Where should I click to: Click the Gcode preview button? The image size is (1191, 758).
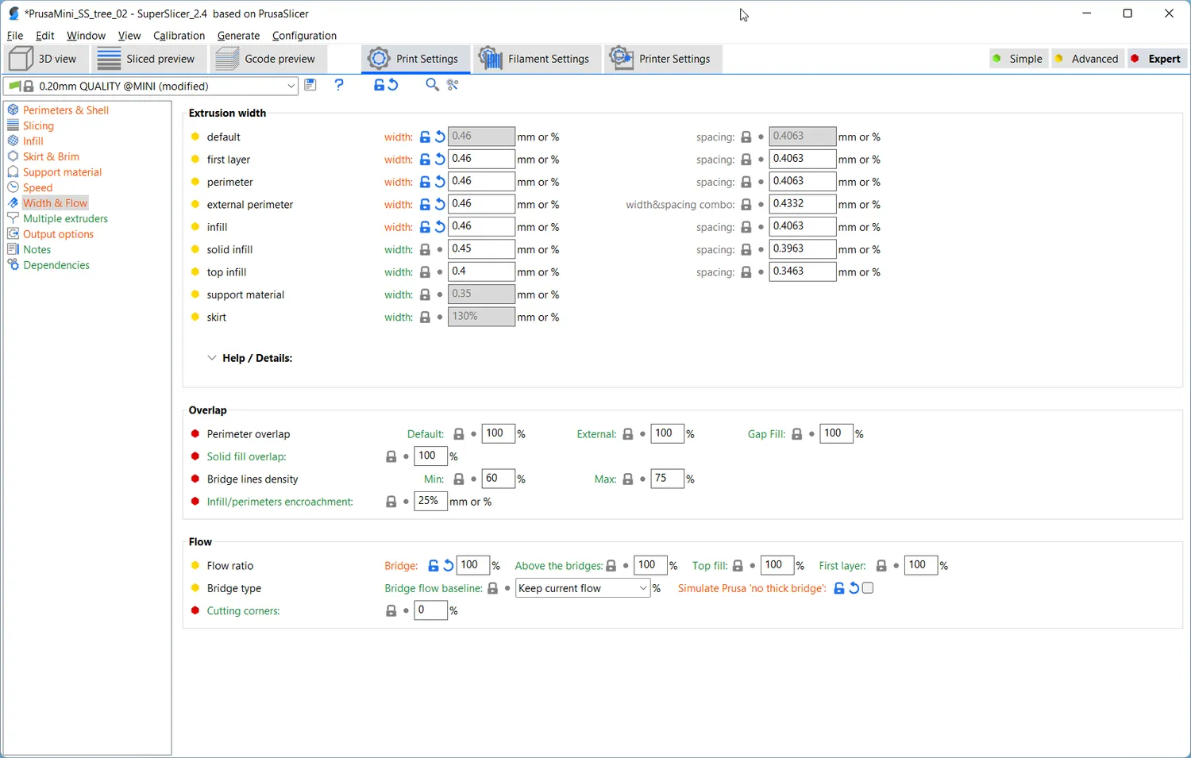(x=268, y=59)
